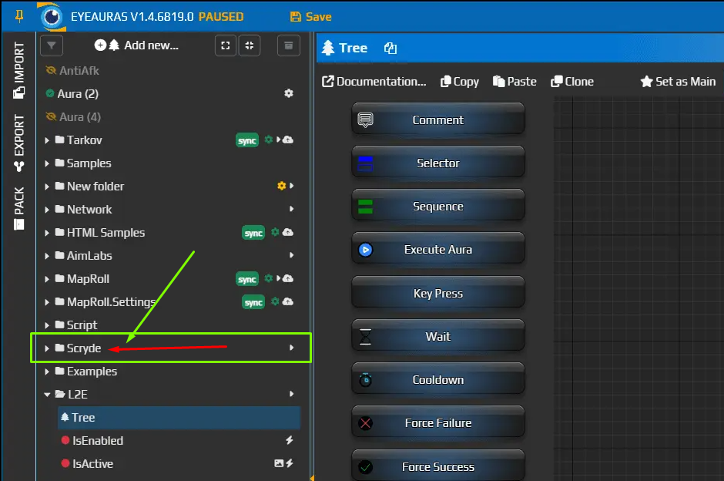
Task: Click the cloud upload icon on Tarkov row
Action: pos(288,140)
